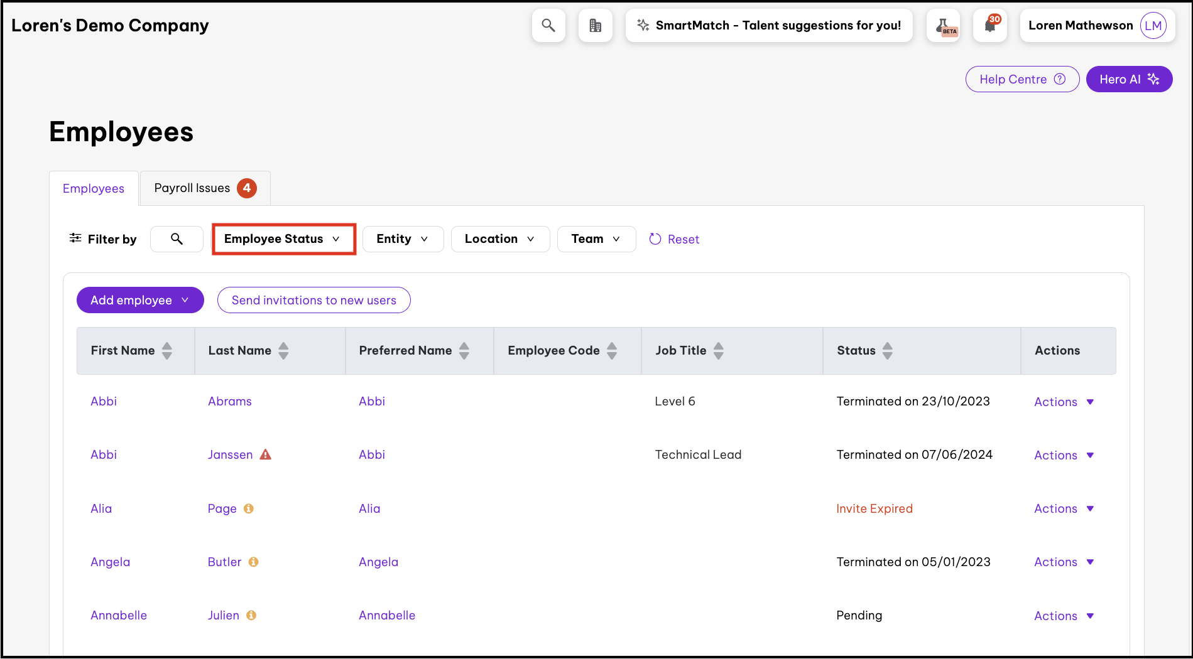Image resolution: width=1193 pixels, height=659 pixels.
Task: Sort the table by First Name
Action: pyautogui.click(x=166, y=351)
